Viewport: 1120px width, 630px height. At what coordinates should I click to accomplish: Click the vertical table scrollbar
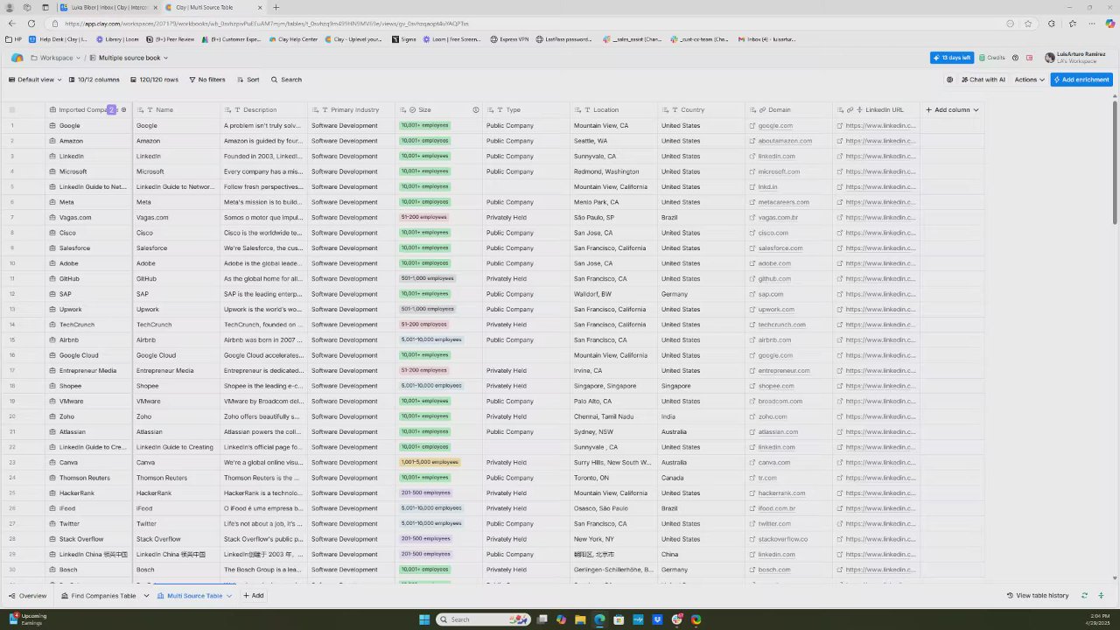tap(1115, 162)
